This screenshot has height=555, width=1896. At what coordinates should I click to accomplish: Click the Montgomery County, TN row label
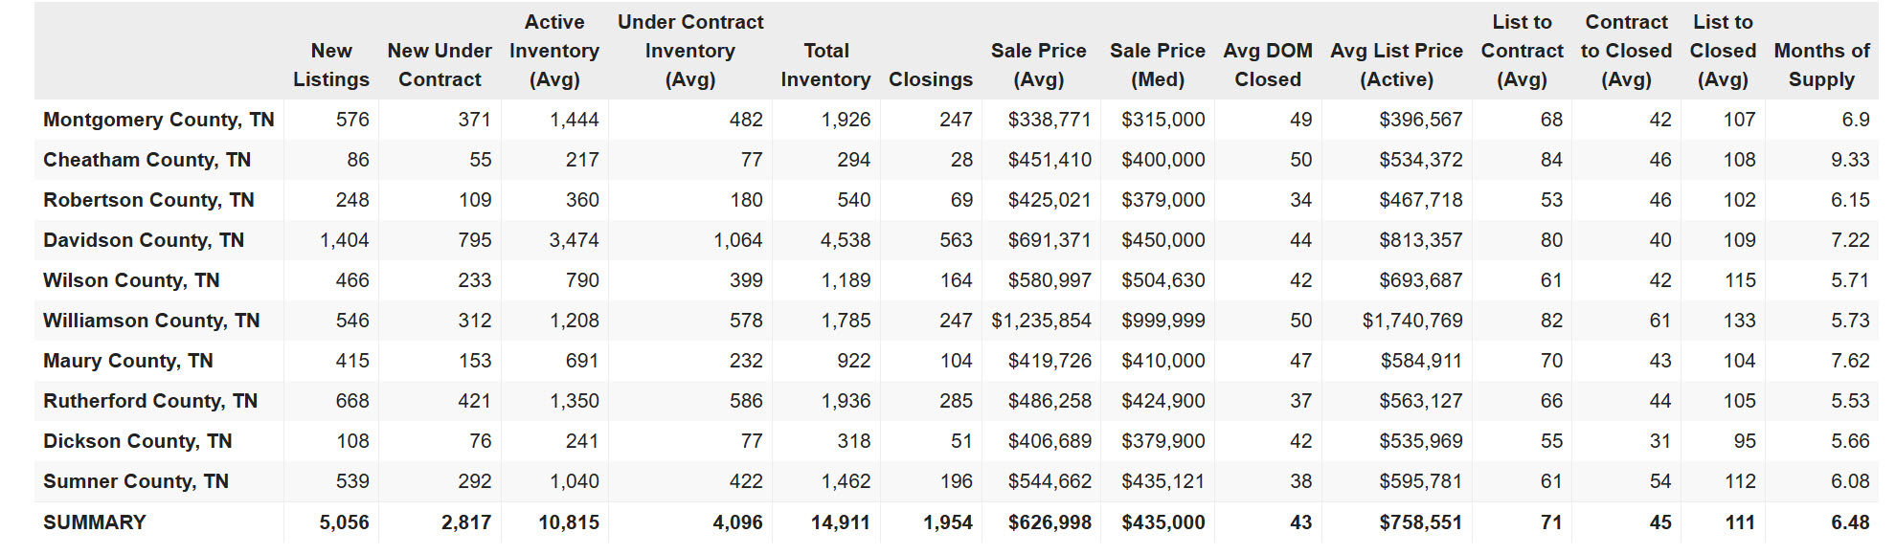pos(159,120)
